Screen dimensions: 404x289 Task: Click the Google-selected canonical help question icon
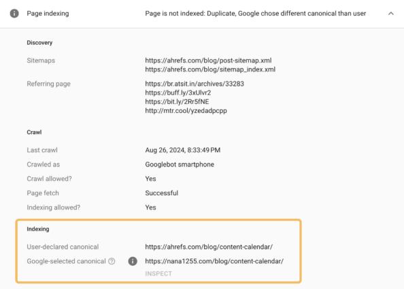tap(112, 261)
